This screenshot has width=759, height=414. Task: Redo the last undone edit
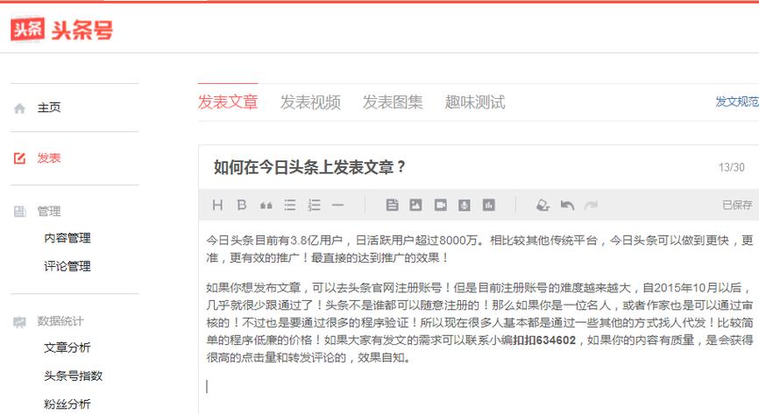click(x=591, y=206)
